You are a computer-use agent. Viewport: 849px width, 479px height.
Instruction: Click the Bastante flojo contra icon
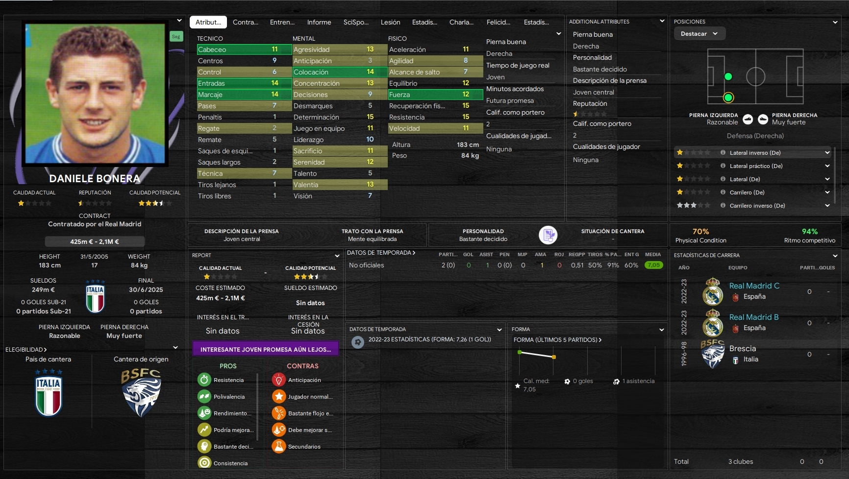coord(279,413)
